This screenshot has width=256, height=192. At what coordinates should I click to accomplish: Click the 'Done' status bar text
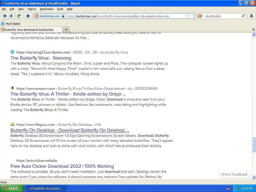click(x=3, y=182)
